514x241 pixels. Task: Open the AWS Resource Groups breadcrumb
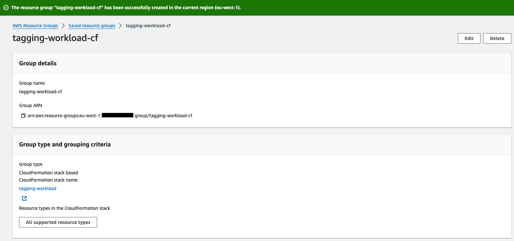pyautogui.click(x=35, y=26)
